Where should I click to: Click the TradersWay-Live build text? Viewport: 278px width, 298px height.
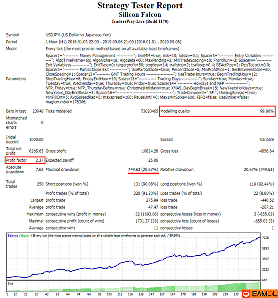pyautogui.click(x=140, y=22)
